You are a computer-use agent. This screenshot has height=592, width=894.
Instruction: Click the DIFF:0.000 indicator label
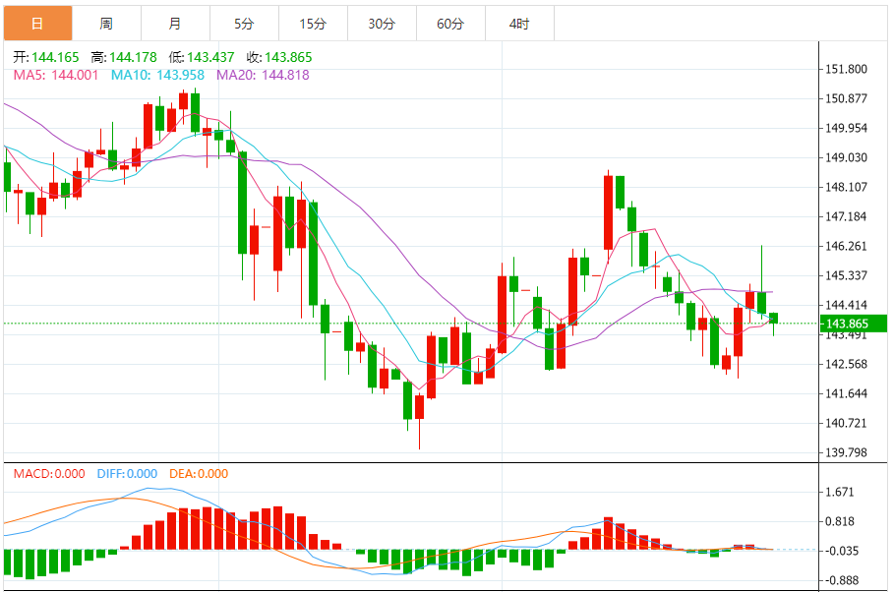pyautogui.click(x=127, y=473)
